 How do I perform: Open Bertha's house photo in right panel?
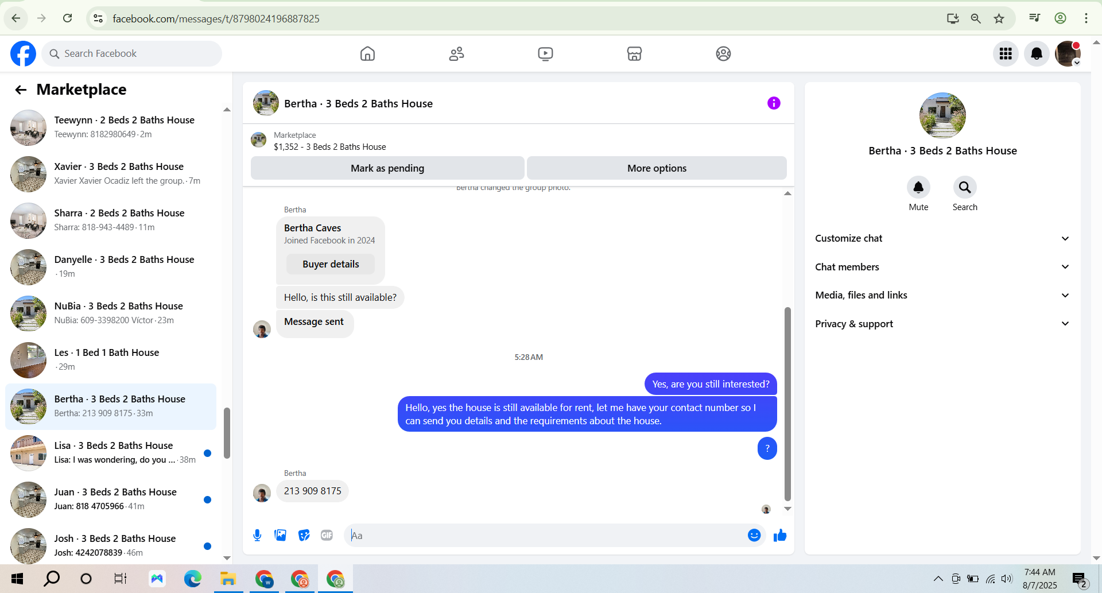coord(942,115)
